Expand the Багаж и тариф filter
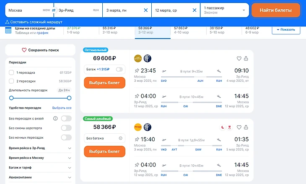306x184 pixels. 40,167
